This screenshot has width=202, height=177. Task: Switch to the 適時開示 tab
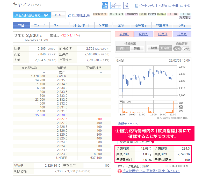pos(141,25)
